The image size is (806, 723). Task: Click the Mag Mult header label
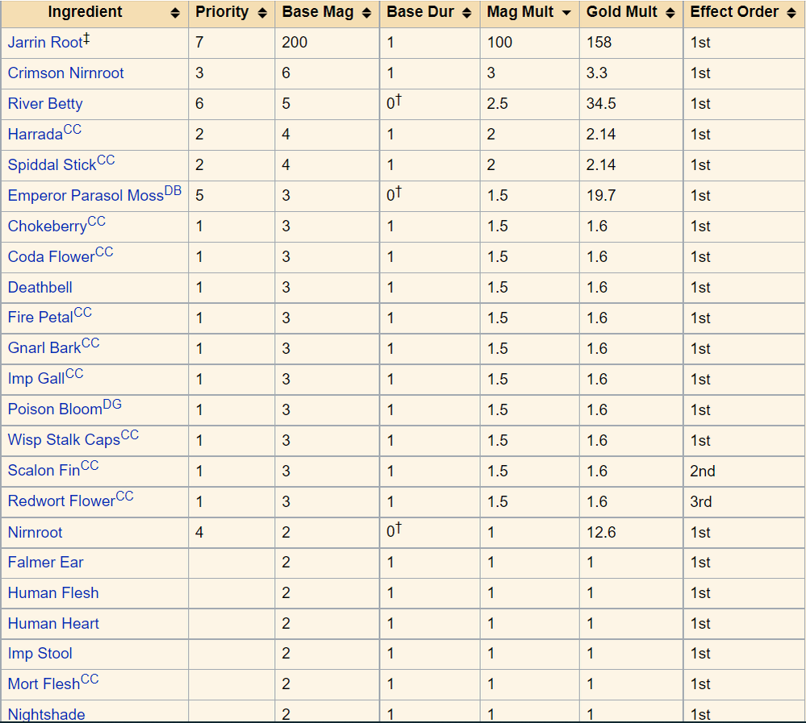(x=520, y=12)
